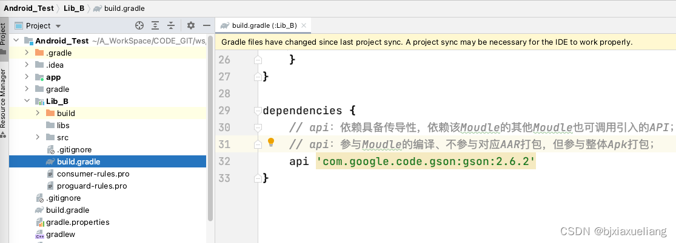
Task: Click the Project panel vertical scrollbar
Action: (210, 129)
